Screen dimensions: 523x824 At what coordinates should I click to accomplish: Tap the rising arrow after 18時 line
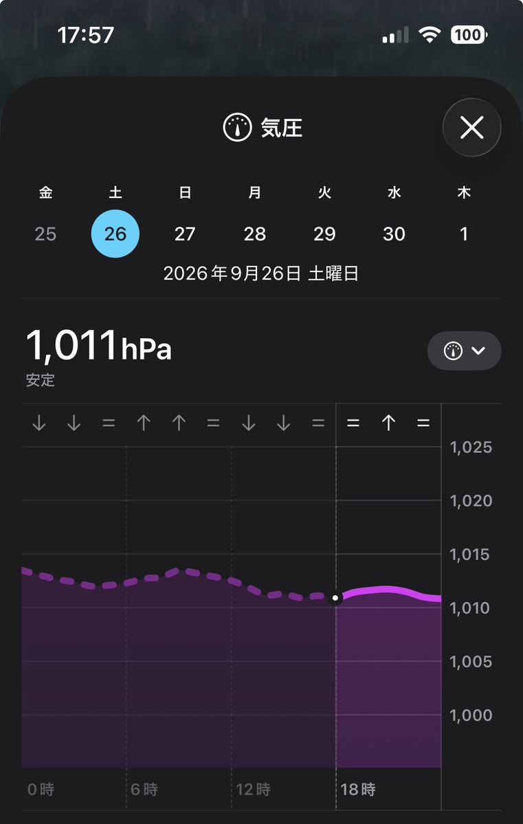[x=388, y=423]
